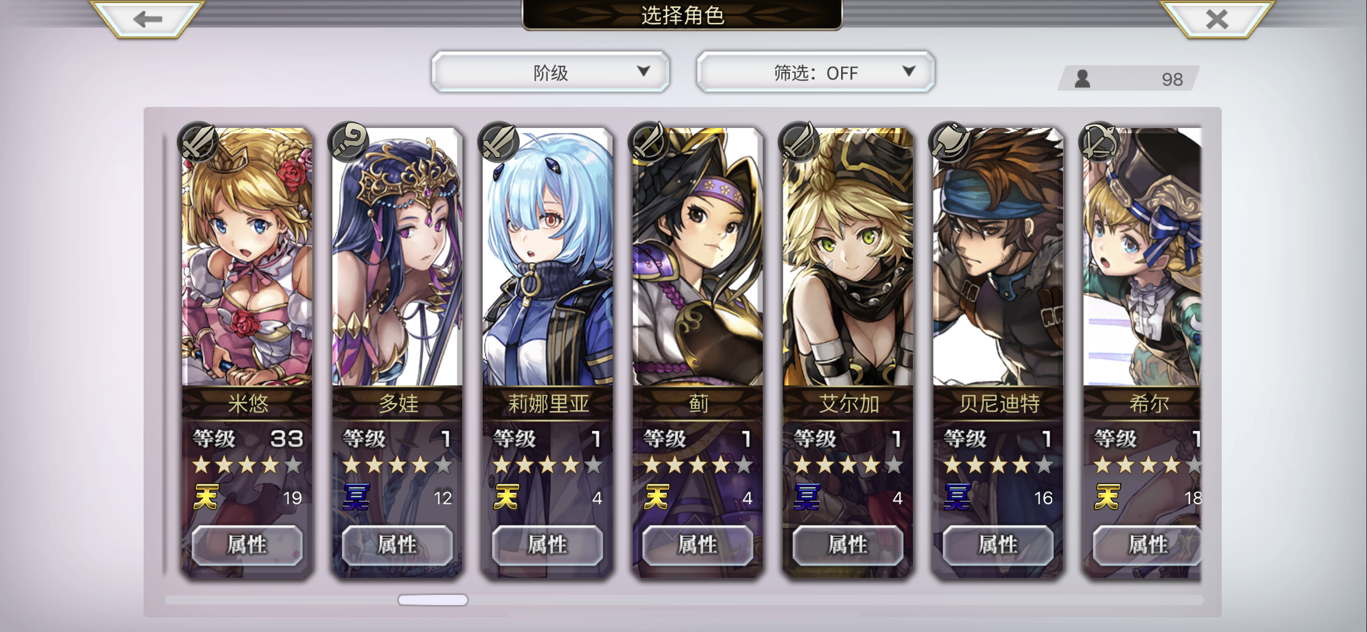Image resolution: width=1367 pixels, height=632 pixels.
Task: Click the sword icon on 莉娜里亚's card
Action: [x=498, y=143]
